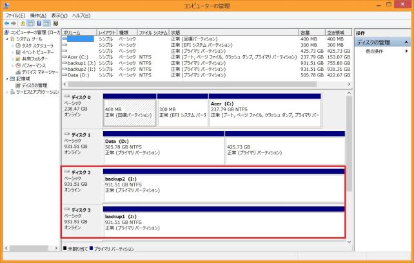This screenshot has height=263, width=414.
Task: Click the Forward arrow in toolbar
Action: pyautogui.click(x=14, y=23)
